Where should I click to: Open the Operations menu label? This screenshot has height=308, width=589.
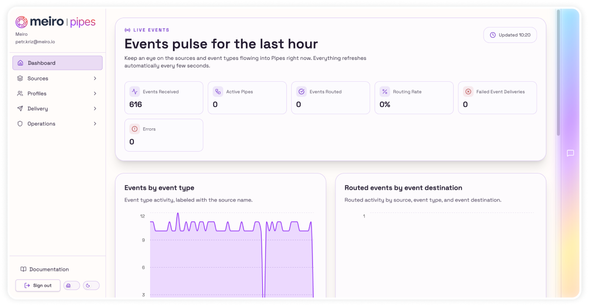(41, 124)
